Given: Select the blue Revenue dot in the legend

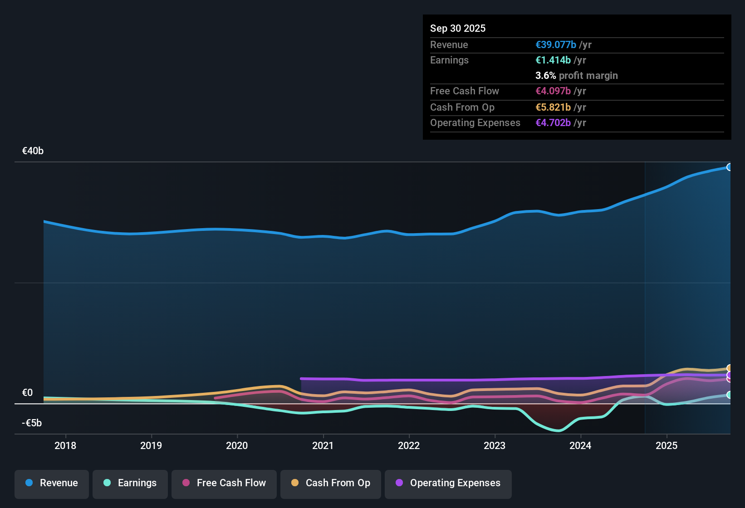Looking at the screenshot, I should pos(29,483).
